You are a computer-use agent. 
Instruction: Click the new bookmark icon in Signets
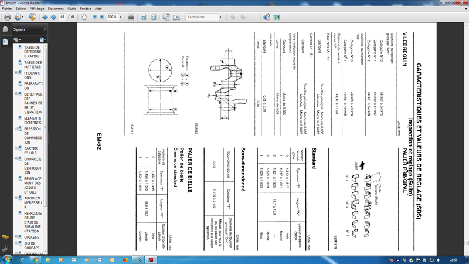point(42,39)
